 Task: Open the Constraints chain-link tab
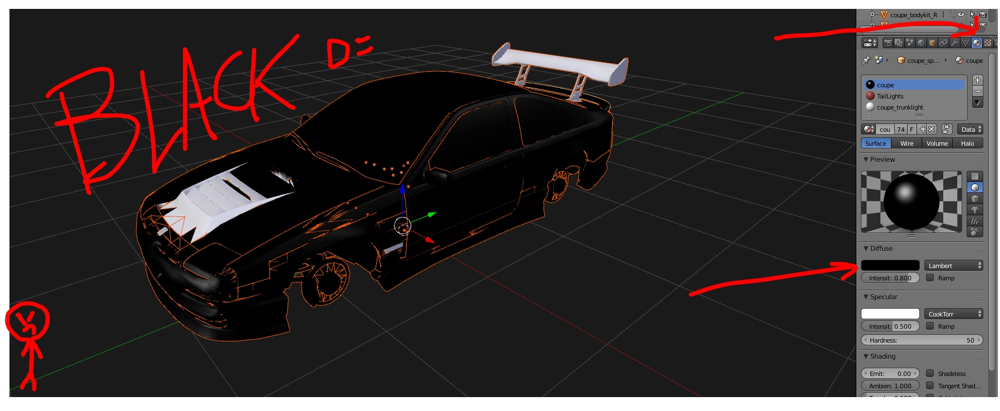click(943, 43)
